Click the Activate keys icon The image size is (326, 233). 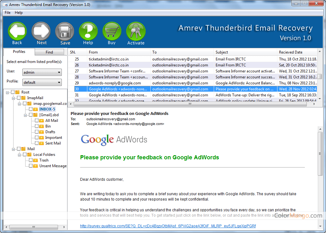(136, 31)
